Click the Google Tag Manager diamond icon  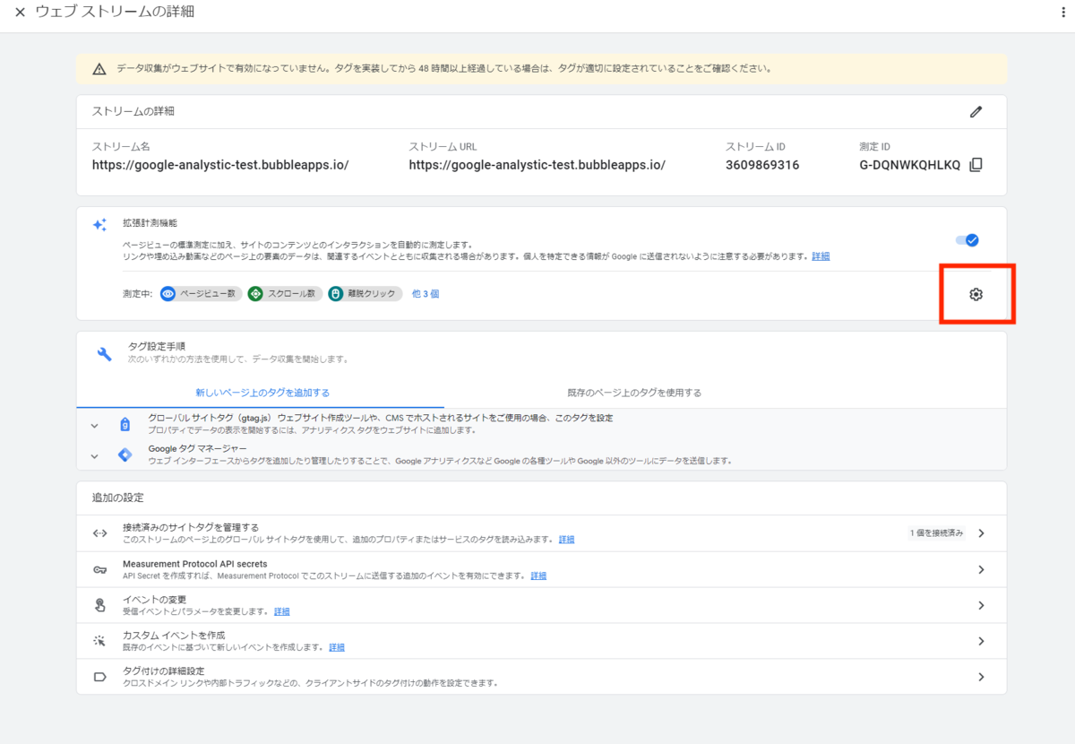[125, 454]
